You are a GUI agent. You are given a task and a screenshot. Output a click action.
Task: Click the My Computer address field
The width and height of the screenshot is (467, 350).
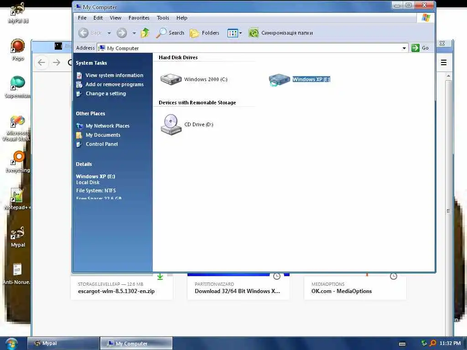click(x=249, y=48)
